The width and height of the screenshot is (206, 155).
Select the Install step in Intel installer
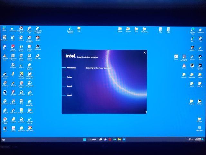tap(70, 86)
